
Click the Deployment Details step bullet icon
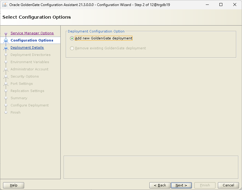coord(6,48)
